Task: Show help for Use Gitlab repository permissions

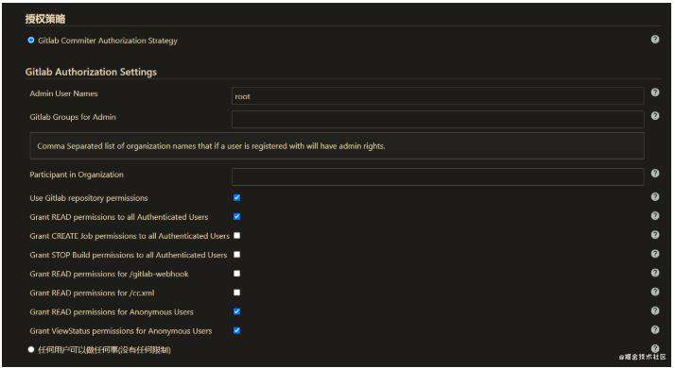Action: (x=655, y=196)
